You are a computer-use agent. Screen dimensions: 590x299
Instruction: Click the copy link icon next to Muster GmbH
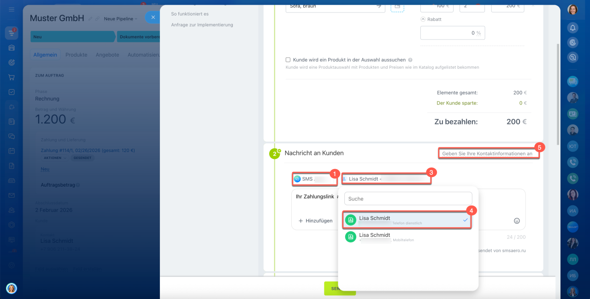click(98, 19)
